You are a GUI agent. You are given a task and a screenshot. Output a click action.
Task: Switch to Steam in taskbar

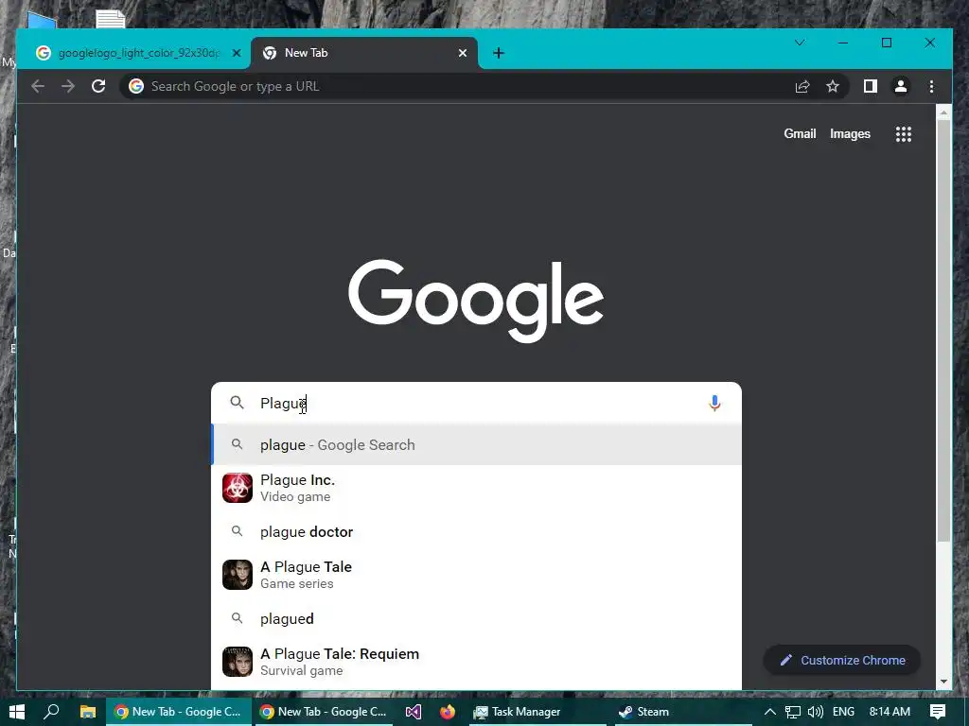(x=683, y=712)
